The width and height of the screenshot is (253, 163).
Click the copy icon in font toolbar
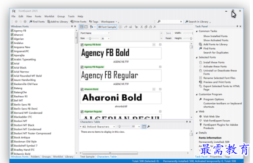coord(146,27)
